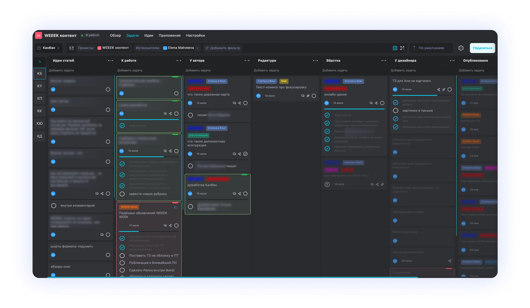Add a task in 'Редактура' column
530x308 pixels.
click(x=267, y=71)
